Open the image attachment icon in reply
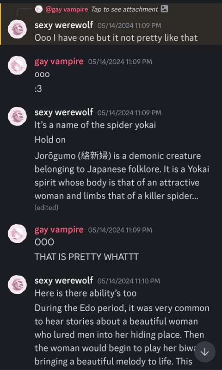Image resolution: width=222 pixels, height=370 pixels. tap(165, 9)
